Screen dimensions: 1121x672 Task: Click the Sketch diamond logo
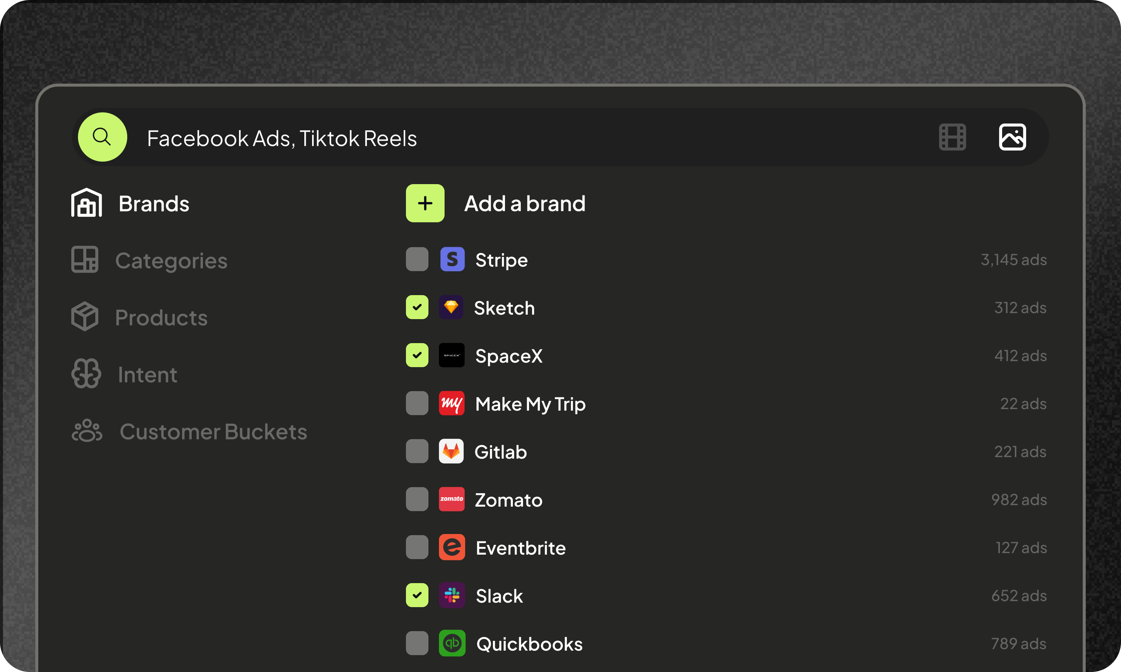(x=452, y=307)
